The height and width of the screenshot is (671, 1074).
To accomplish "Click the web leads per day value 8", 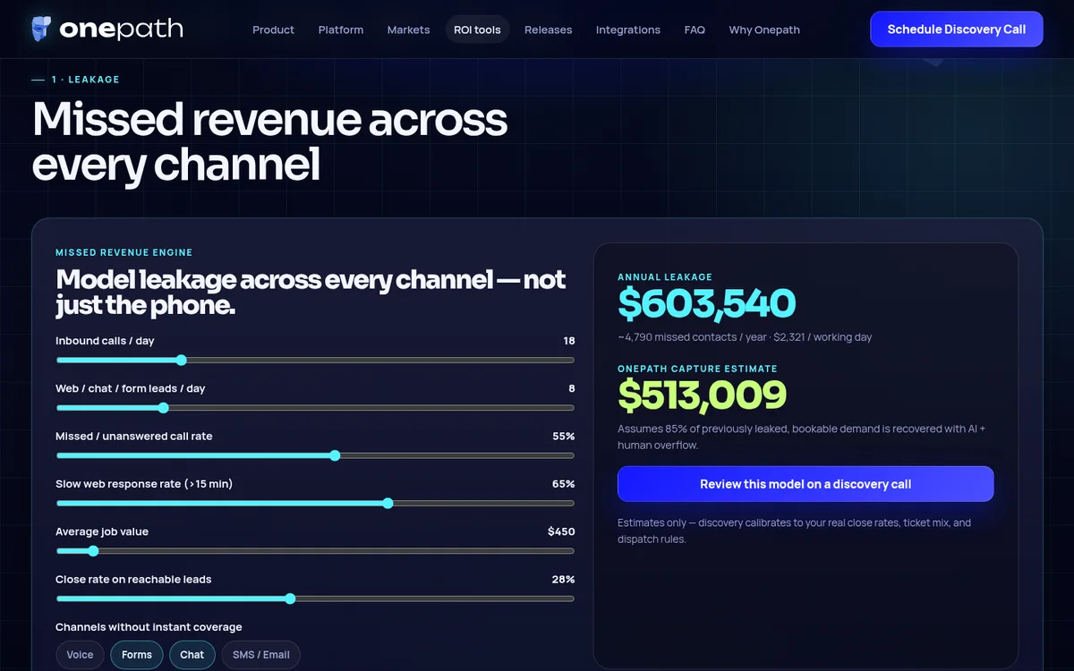I will coord(572,389).
